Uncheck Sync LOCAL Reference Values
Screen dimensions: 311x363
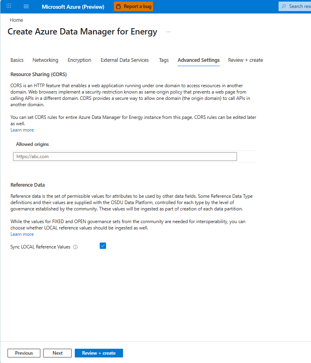(x=103, y=246)
